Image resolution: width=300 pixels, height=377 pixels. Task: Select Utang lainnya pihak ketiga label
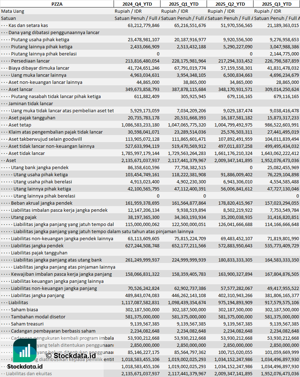click(x=42, y=189)
